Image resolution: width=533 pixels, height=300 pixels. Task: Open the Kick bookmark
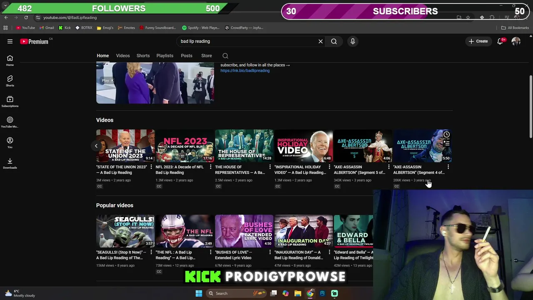pos(65,28)
